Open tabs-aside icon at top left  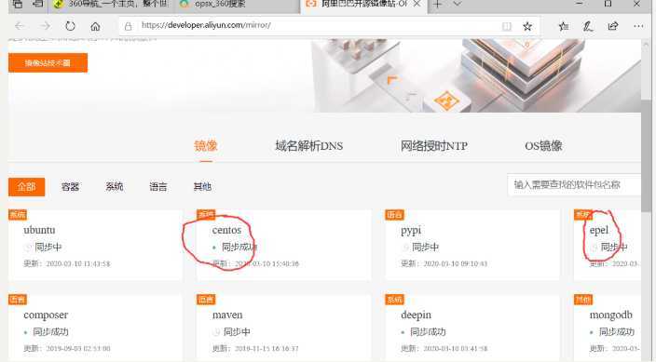pyautogui.click(x=17, y=4)
